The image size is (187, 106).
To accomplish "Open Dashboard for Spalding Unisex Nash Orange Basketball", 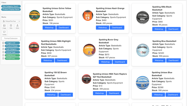I will coord(117,27).
